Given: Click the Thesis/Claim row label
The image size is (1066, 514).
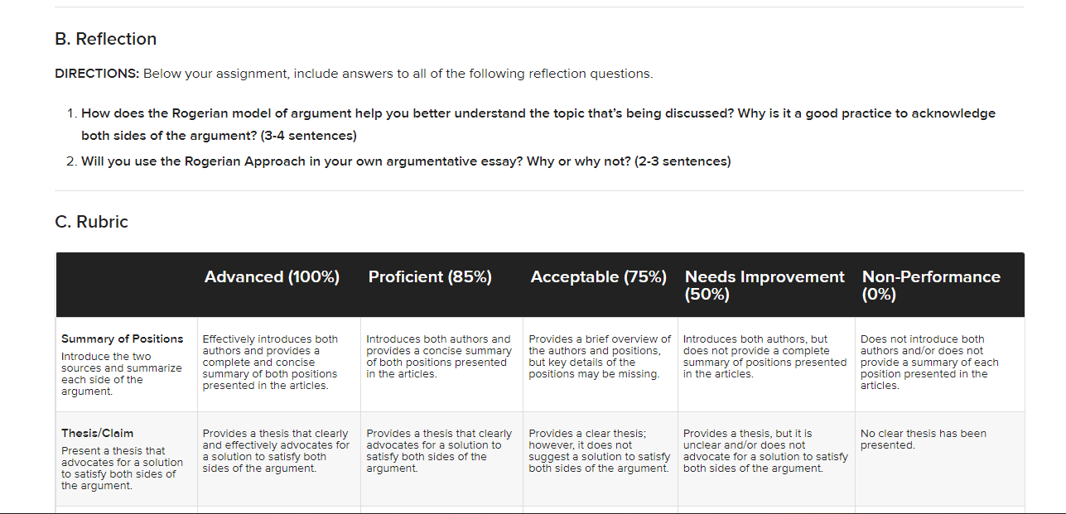Looking at the screenshot, I should tap(97, 433).
